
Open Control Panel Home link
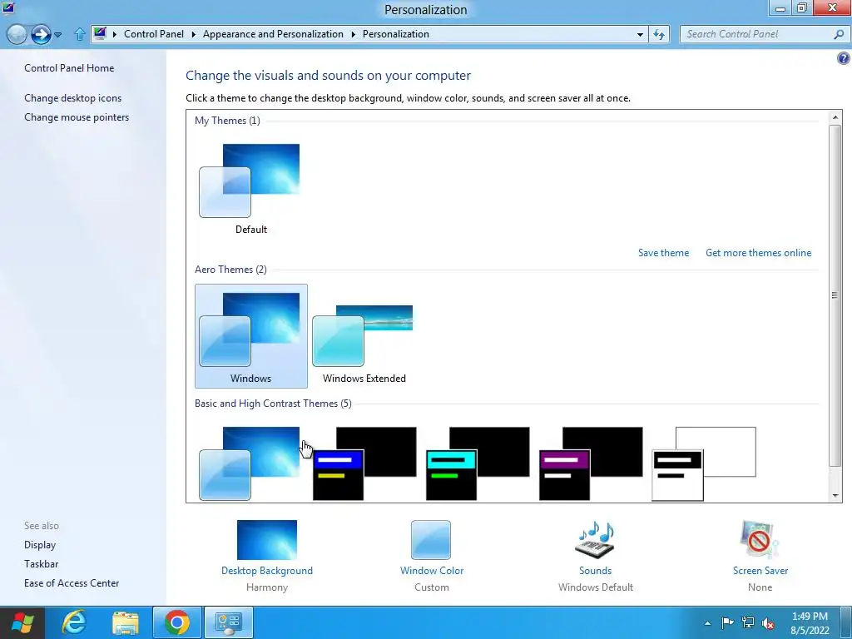(69, 68)
